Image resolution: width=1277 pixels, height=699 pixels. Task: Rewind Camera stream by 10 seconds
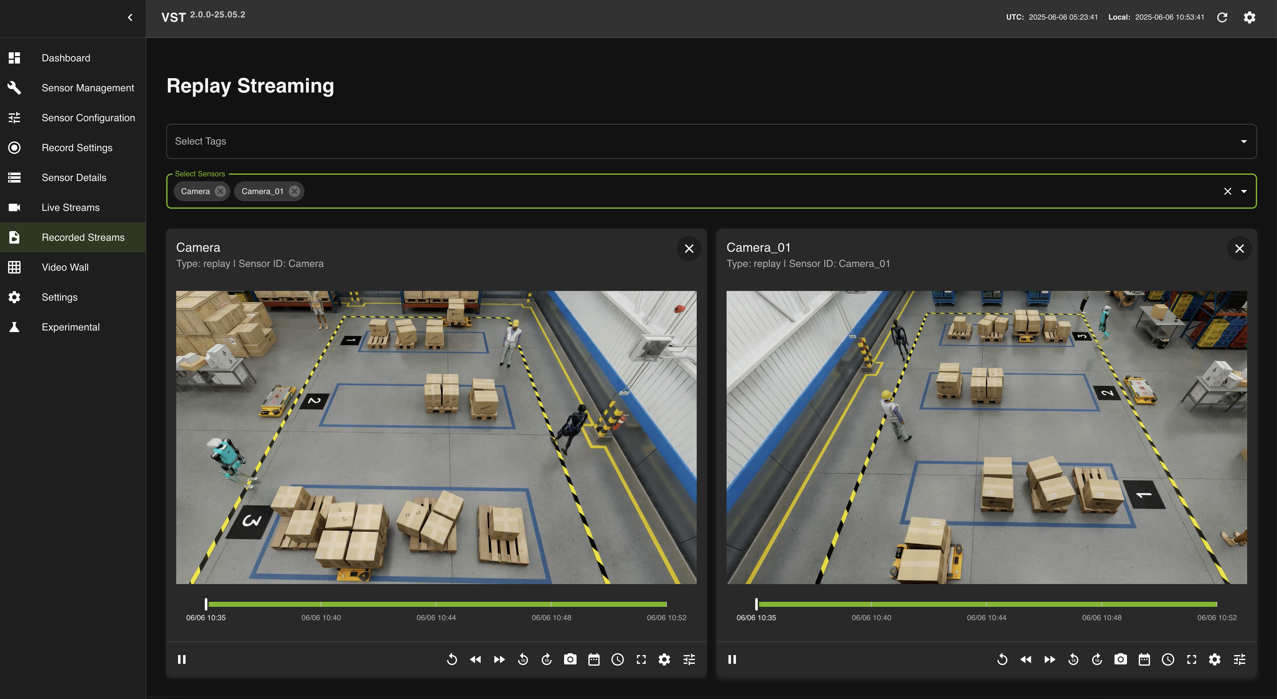tap(523, 659)
